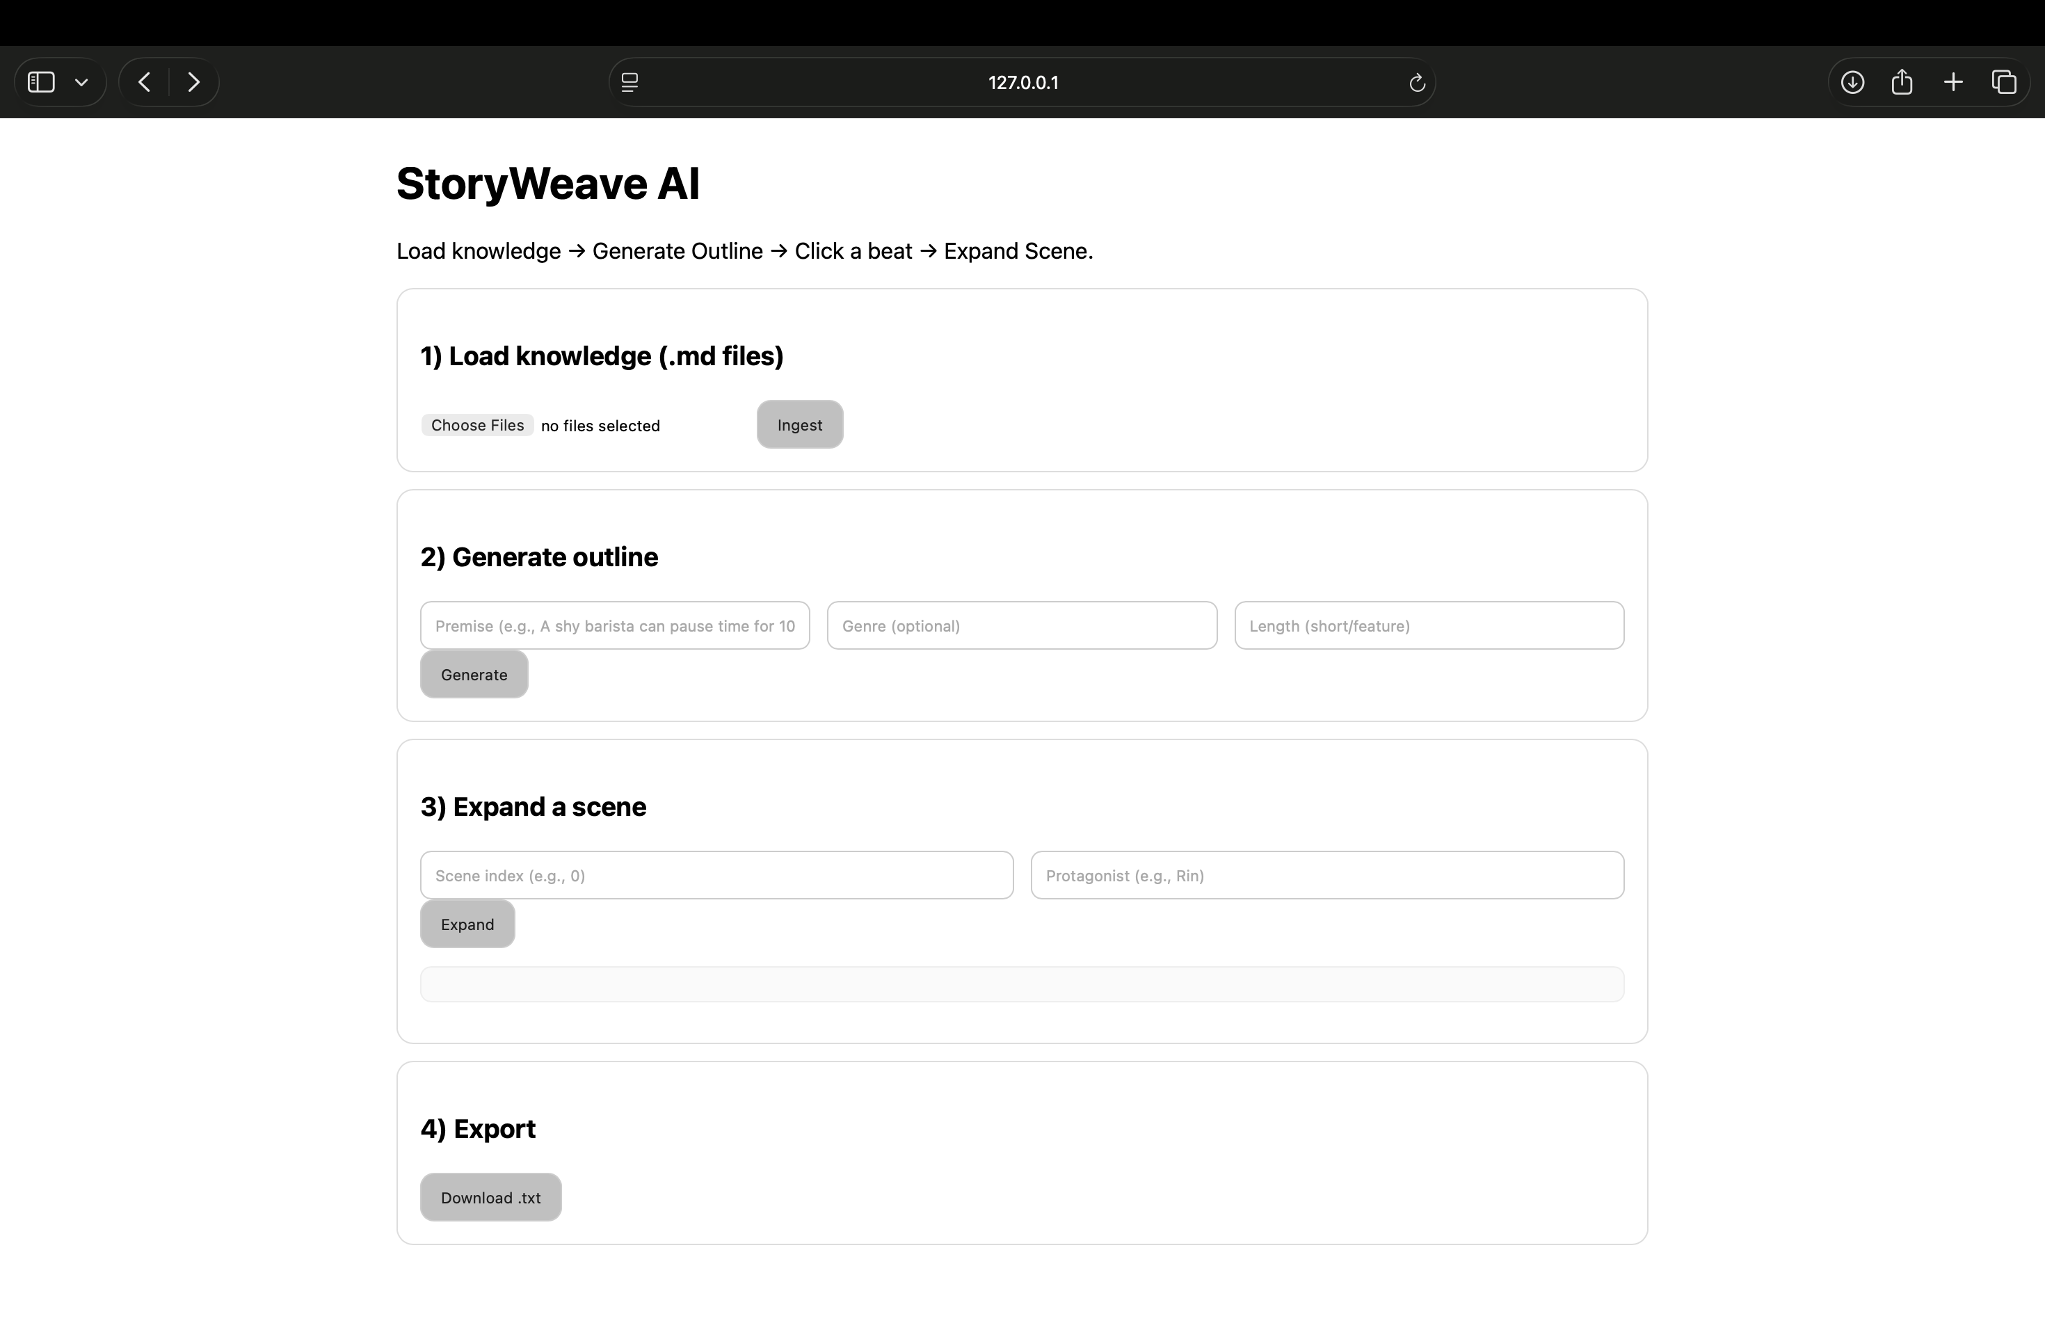The image size is (2045, 1330).
Task: Go back with the back arrow
Action: [145, 83]
